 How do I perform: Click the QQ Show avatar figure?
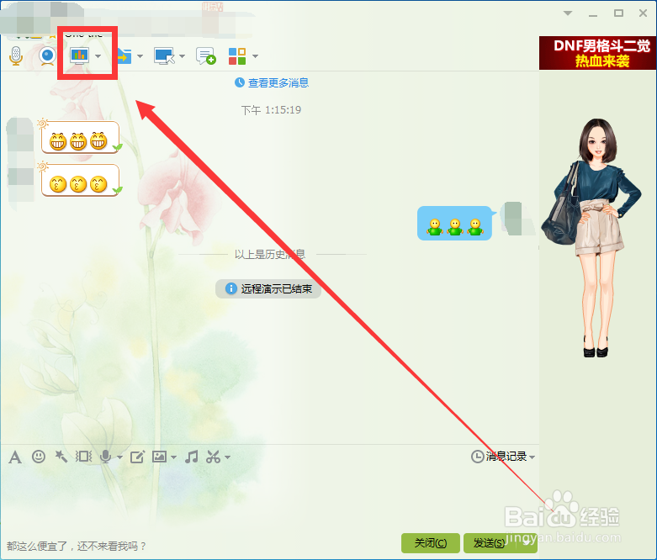[593, 237]
